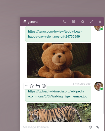Open channel settings with the gear icon
105x131 pixels.
[83, 22]
